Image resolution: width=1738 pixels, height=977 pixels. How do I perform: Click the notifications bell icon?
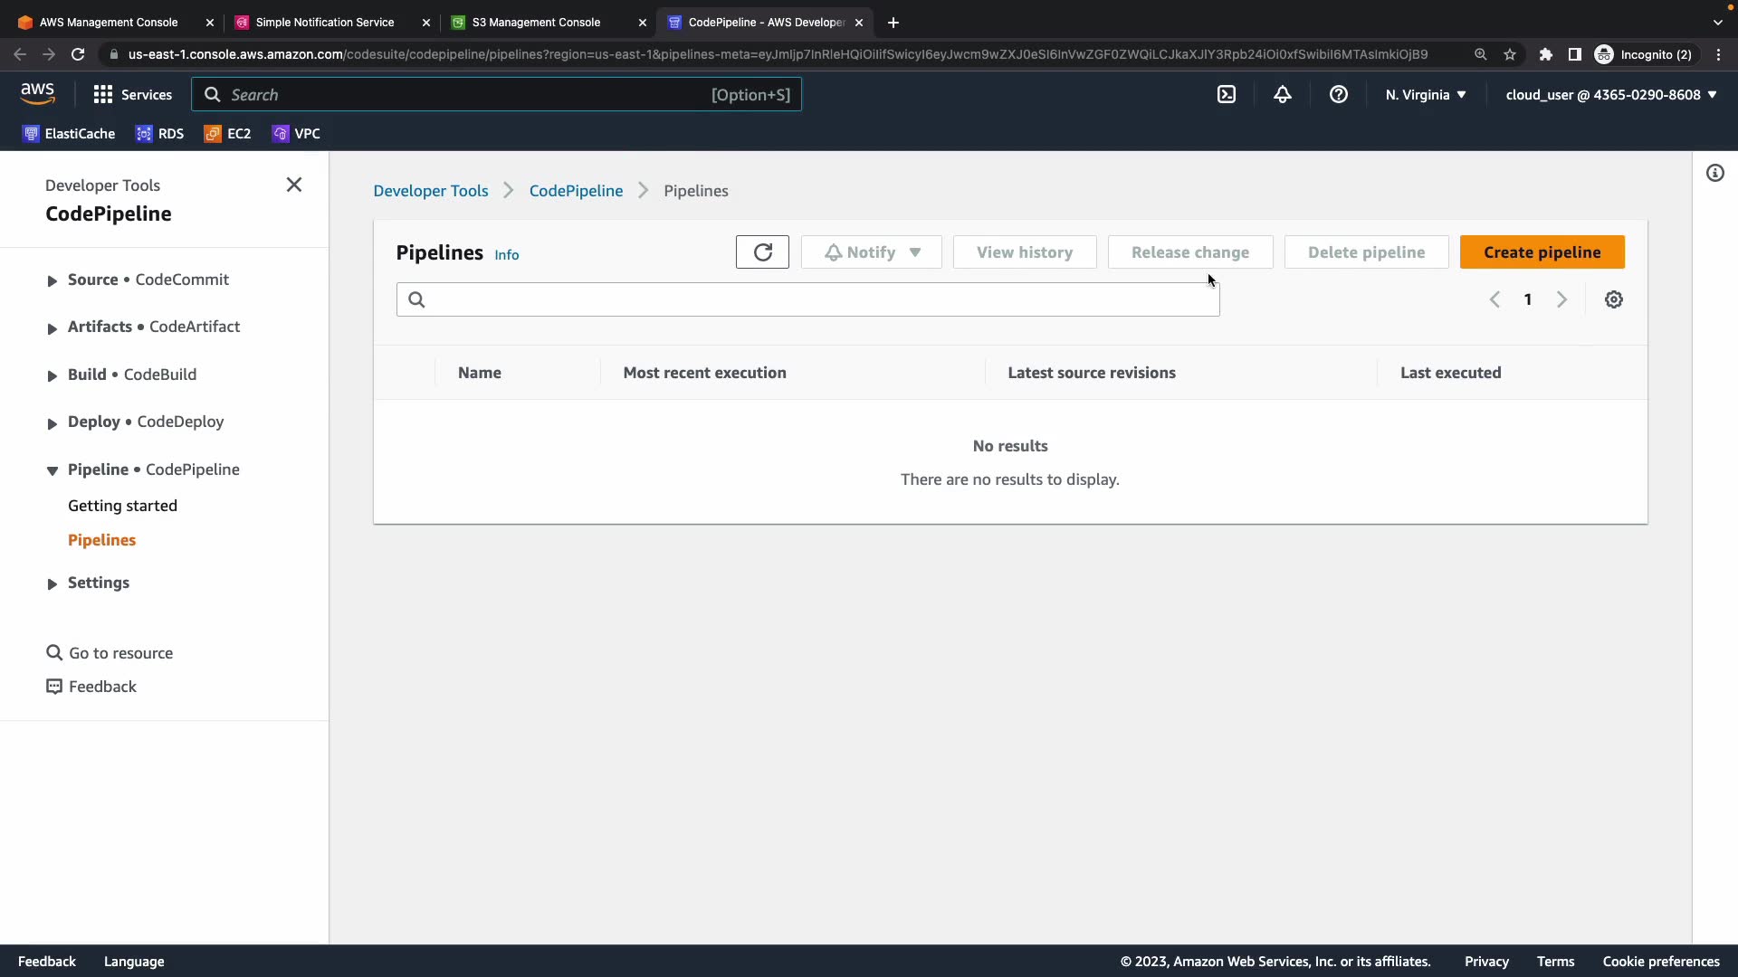click(1283, 94)
